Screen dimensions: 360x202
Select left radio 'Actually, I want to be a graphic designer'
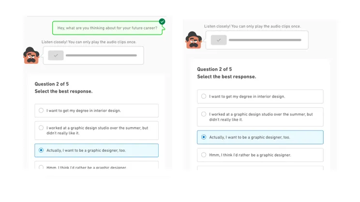(41, 150)
